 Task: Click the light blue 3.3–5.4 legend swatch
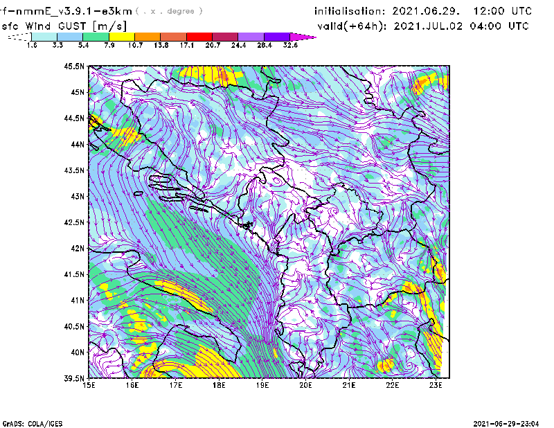70,37
